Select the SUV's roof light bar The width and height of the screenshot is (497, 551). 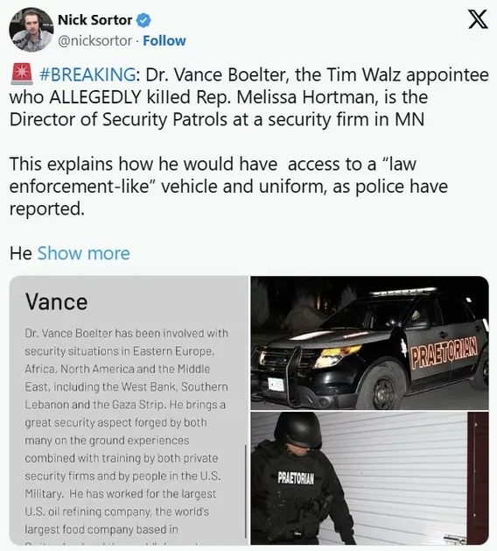(x=404, y=292)
